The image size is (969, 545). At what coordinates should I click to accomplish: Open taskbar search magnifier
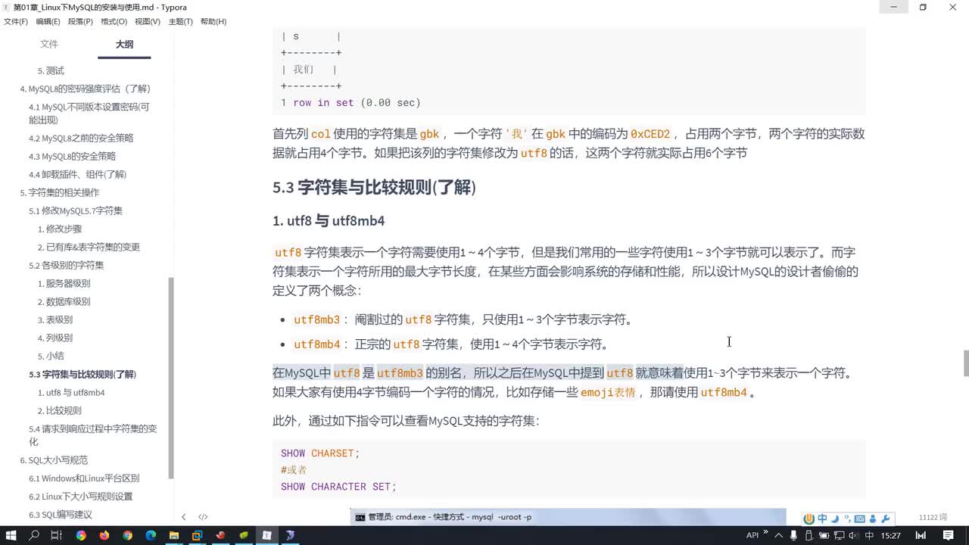coord(34,535)
